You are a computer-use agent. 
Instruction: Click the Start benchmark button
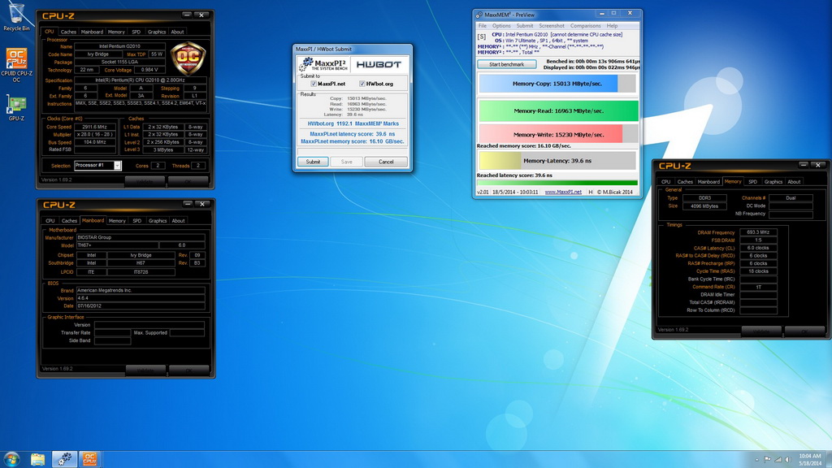pyautogui.click(x=506, y=64)
